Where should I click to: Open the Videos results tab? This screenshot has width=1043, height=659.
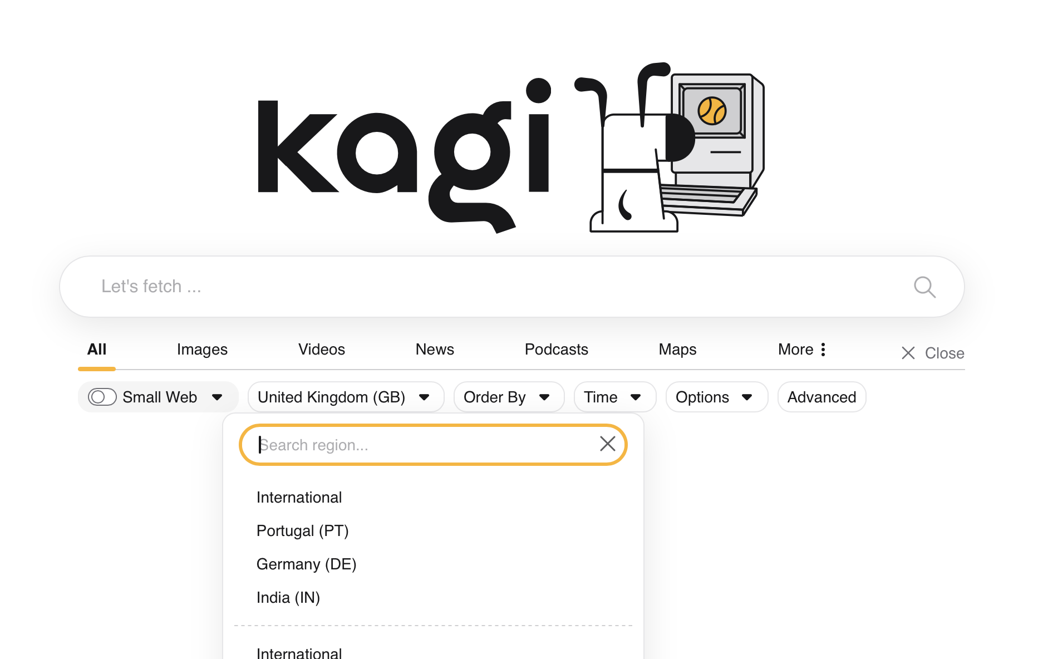321,349
